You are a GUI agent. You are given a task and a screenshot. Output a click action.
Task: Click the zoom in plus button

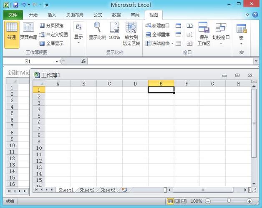click(x=249, y=201)
